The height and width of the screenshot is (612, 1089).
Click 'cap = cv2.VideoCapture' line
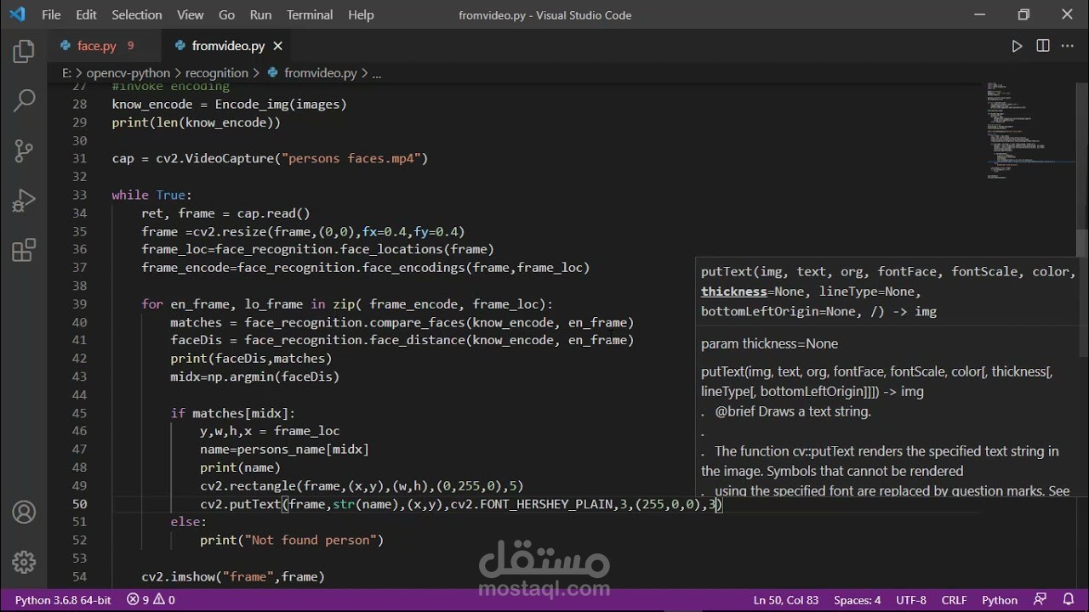tap(270, 159)
